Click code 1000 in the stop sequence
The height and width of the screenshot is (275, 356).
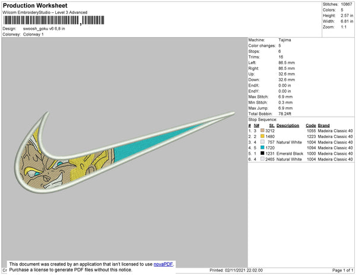pyautogui.click(x=311, y=154)
